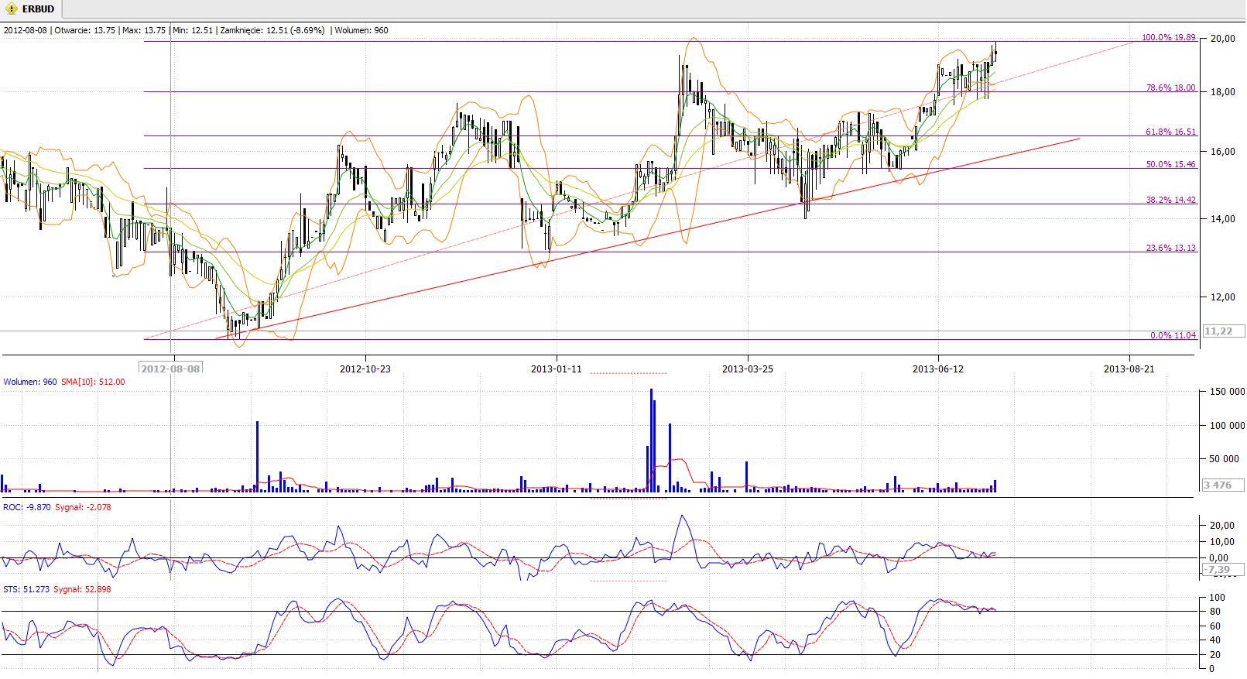1247x679 pixels.
Task: Click the 2012-10-23 date axis label
Action: coord(365,369)
